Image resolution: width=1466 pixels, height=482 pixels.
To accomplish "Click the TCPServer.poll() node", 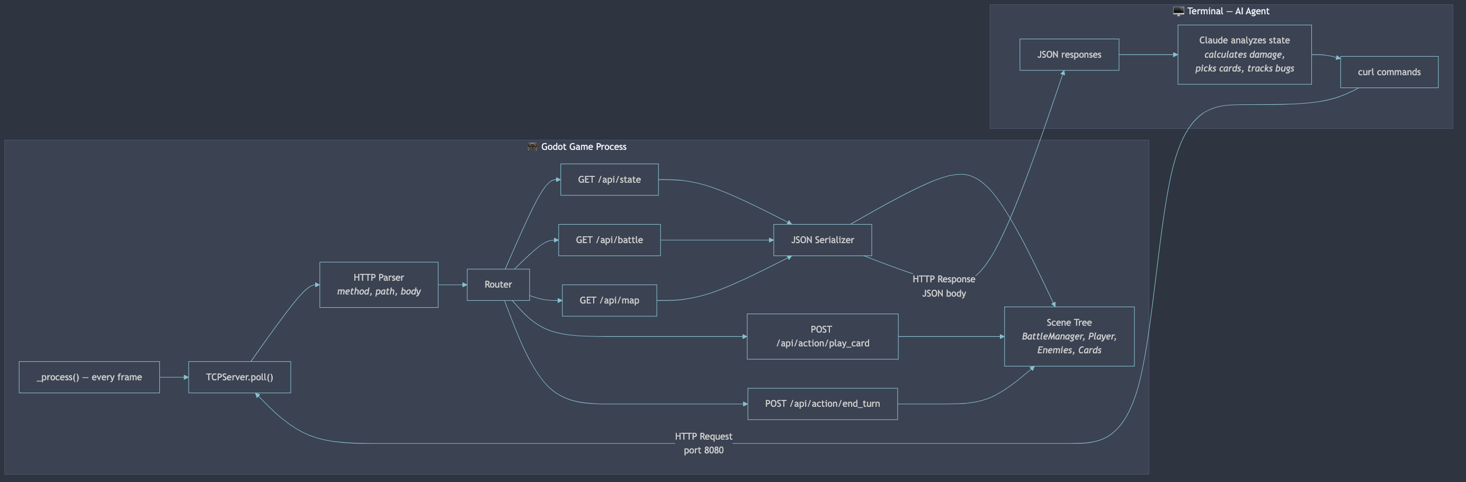I will [x=239, y=377].
